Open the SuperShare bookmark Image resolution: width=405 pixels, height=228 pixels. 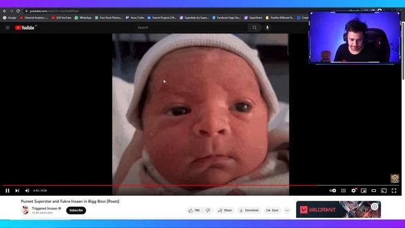pyautogui.click(x=253, y=18)
